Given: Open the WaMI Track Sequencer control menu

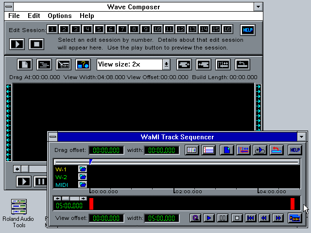Looking at the screenshot, I should [x=53, y=137].
